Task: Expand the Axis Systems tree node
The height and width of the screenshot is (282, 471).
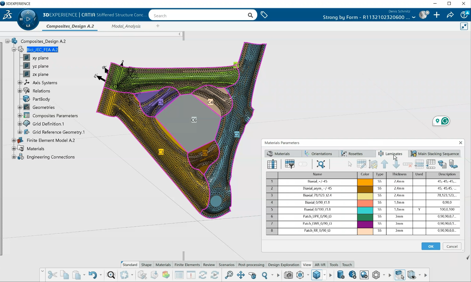Action: pos(20,82)
